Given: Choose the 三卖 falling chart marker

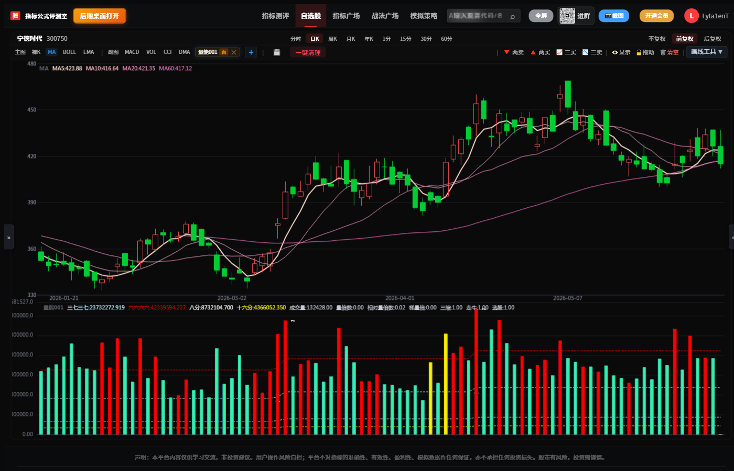Looking at the screenshot, I should coord(586,52).
